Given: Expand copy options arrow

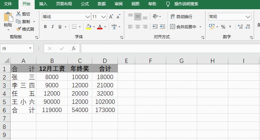Looking at the screenshot, I should (x=34, y=21).
